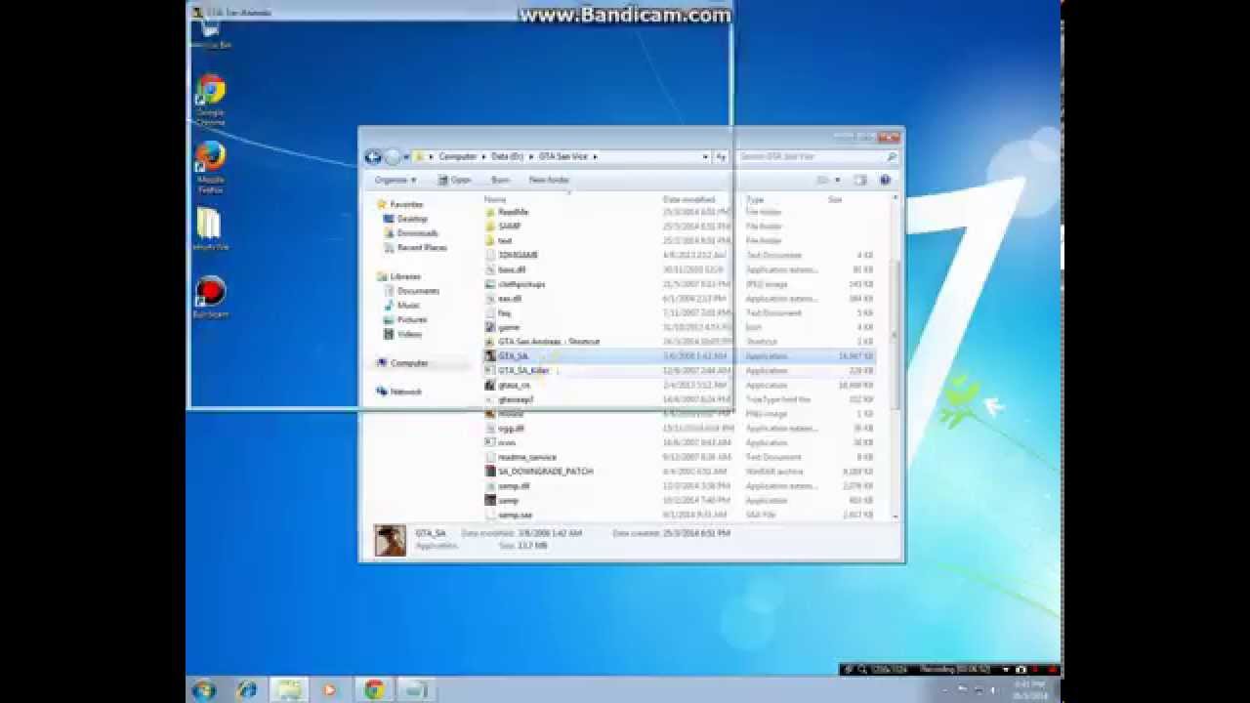Click the Burn toolbar button
Image resolution: width=1250 pixels, height=703 pixels.
click(x=500, y=180)
